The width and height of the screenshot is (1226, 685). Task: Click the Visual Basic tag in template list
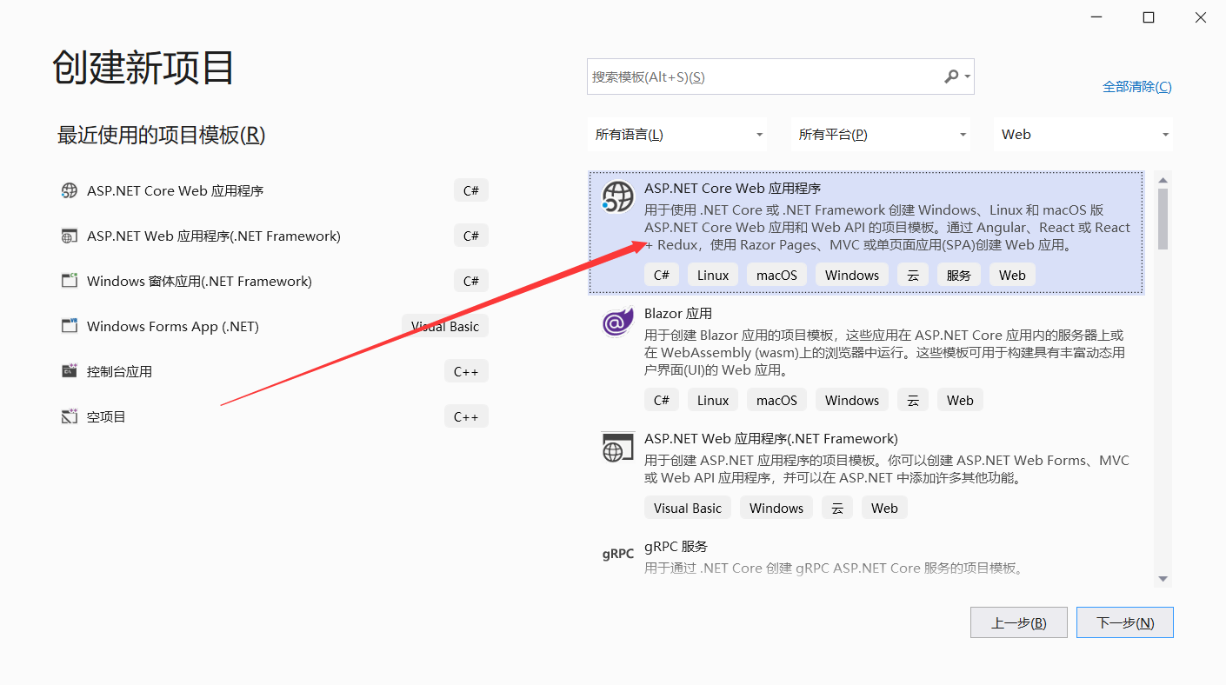pyautogui.click(x=688, y=509)
